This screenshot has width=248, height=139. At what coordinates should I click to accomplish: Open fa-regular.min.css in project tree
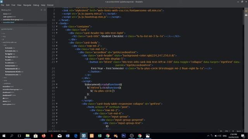click(12, 57)
